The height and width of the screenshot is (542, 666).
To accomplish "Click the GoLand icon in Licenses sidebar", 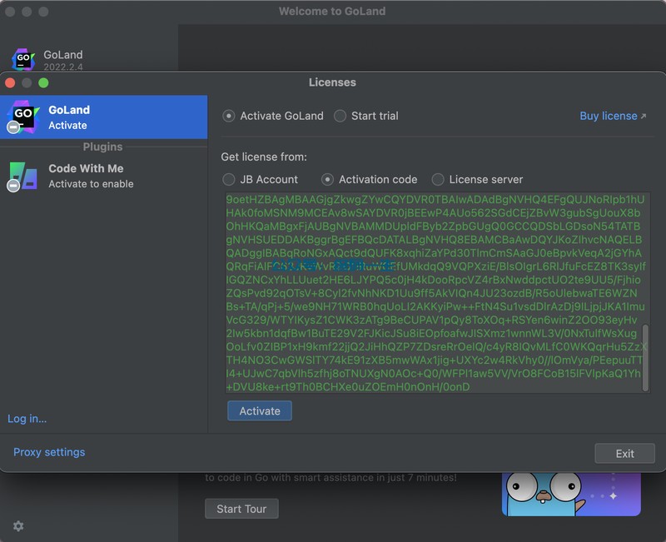I will tap(22, 117).
